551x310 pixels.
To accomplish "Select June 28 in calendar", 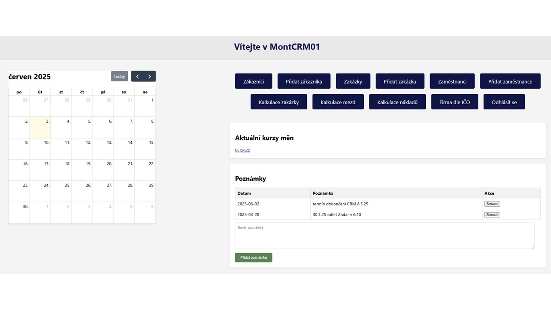I will pos(124,192).
